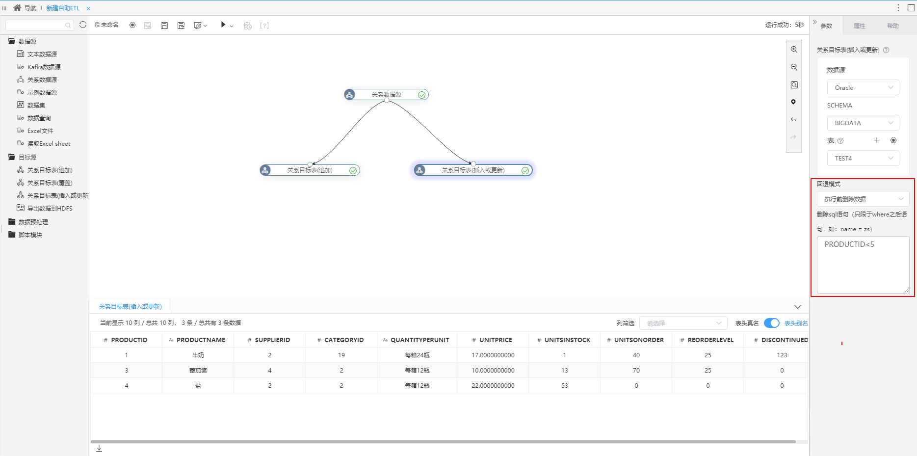Switch to the 参数 tab
The width and height of the screenshot is (917, 456).
coord(827,26)
